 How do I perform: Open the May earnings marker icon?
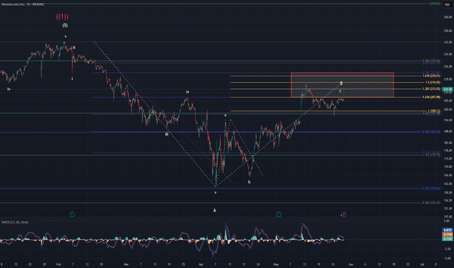(x=279, y=214)
